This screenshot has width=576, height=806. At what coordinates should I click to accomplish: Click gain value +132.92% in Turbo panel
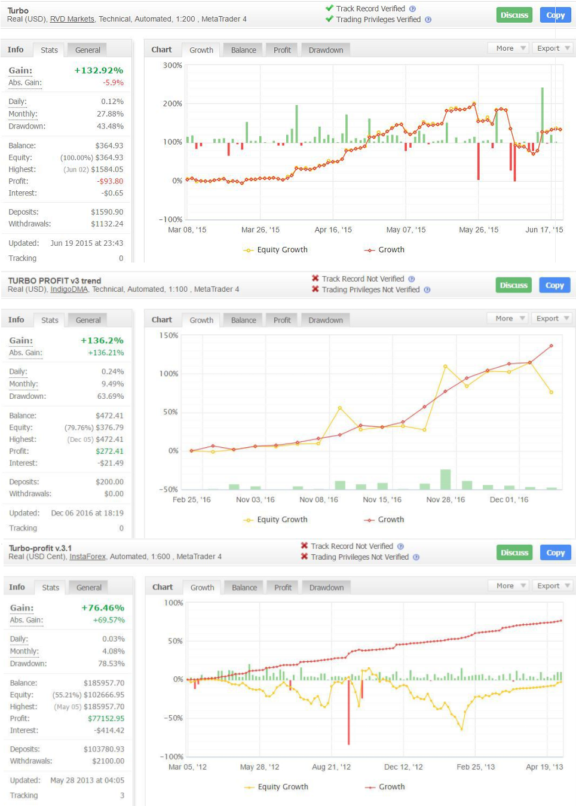99,71
